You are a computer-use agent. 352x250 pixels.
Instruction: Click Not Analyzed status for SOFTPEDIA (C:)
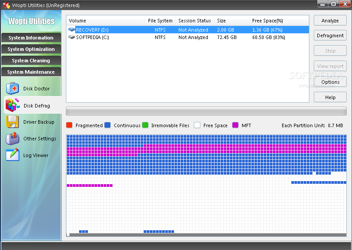coord(193,37)
